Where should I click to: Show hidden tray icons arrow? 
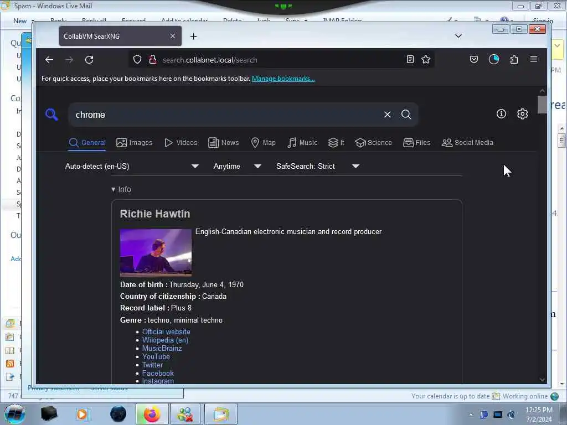(x=471, y=414)
